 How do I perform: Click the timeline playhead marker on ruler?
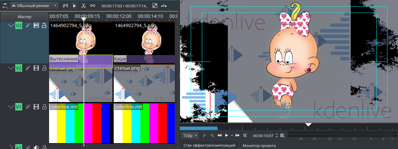coord(84,19)
